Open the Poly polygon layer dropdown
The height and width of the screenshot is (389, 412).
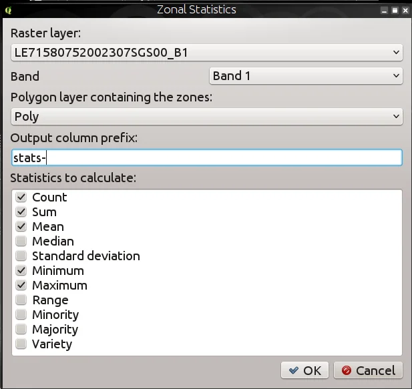tap(207, 116)
